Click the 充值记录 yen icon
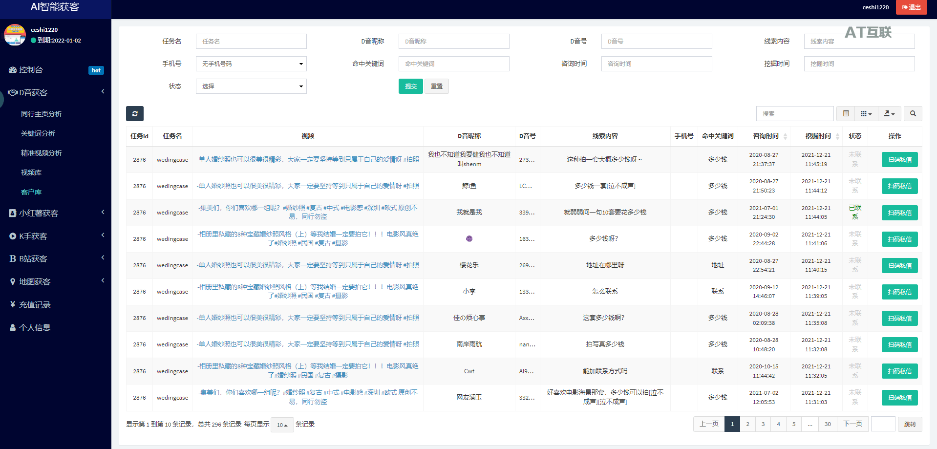 point(13,304)
